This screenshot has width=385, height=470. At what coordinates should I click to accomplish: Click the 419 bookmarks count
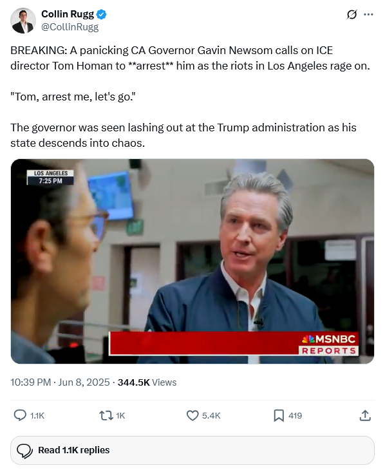[295, 416]
